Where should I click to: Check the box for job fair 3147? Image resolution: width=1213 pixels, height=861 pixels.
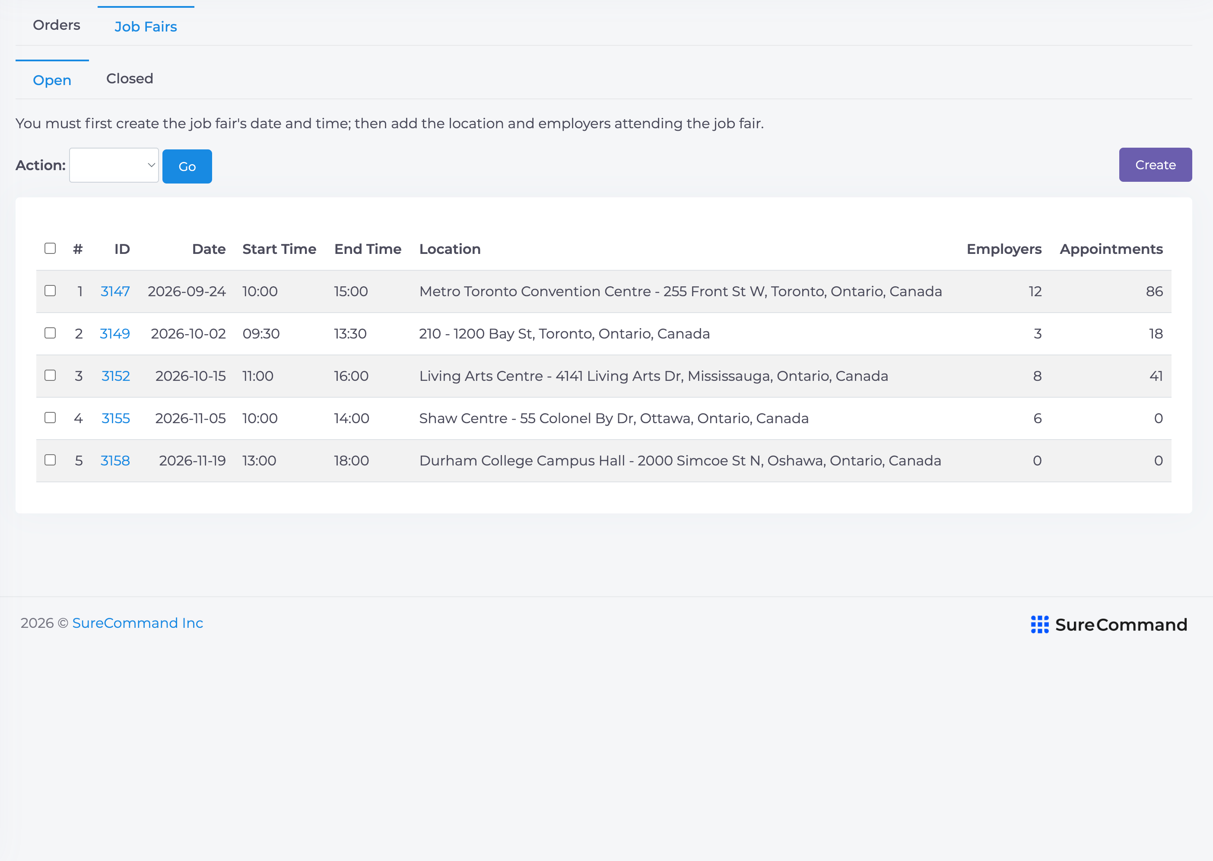(x=51, y=291)
